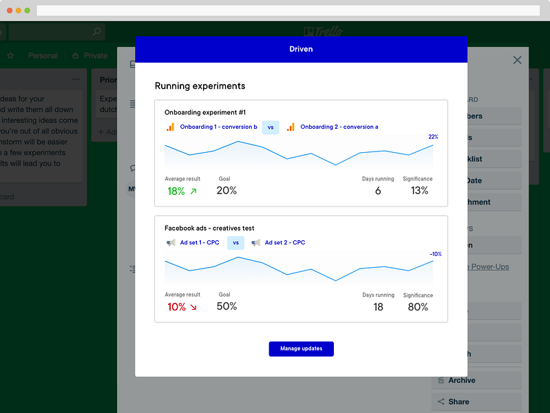Image resolution: width=550 pixels, height=413 pixels.
Task: Click vs badge in Facebook ads test
Action: coord(235,243)
